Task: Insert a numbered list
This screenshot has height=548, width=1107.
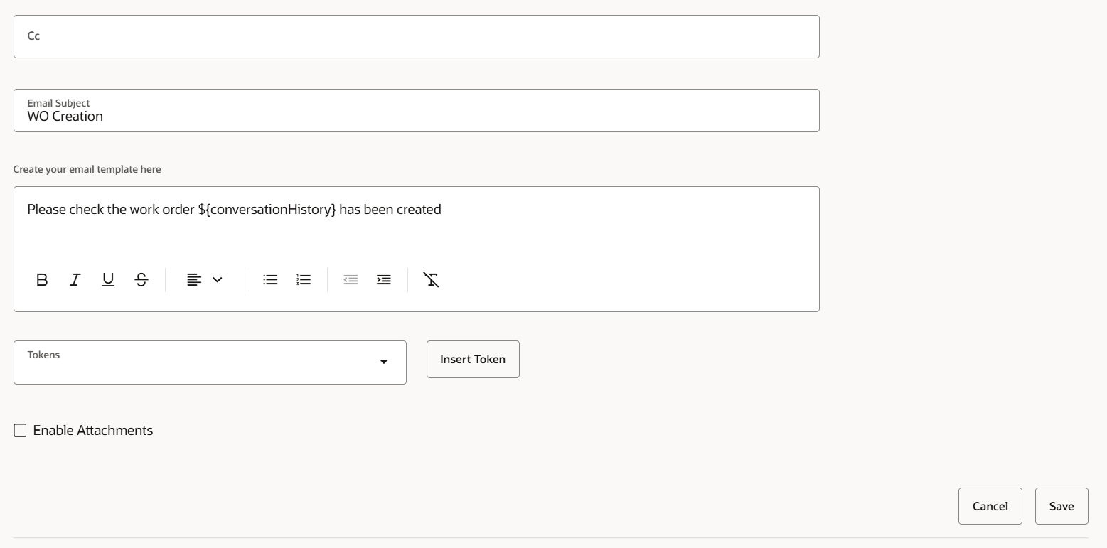Action: [304, 280]
